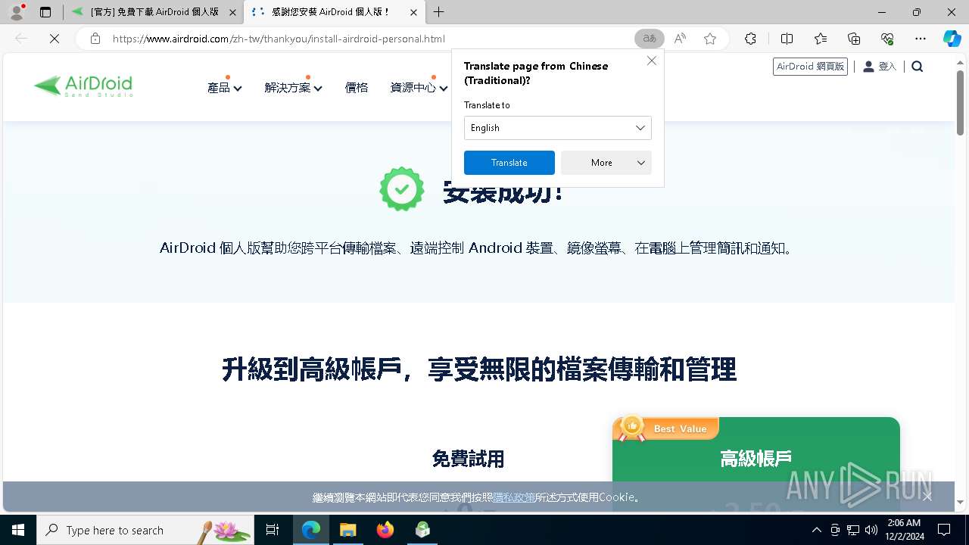Click the 登入 sign-in link

pos(880,67)
